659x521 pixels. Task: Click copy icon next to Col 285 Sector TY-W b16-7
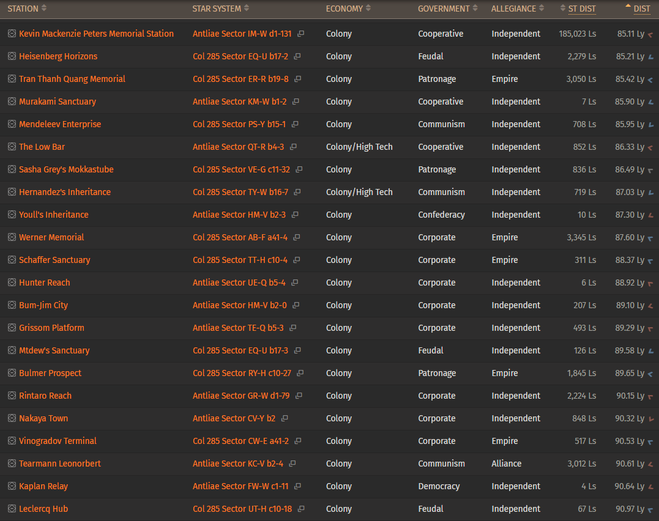coord(297,192)
